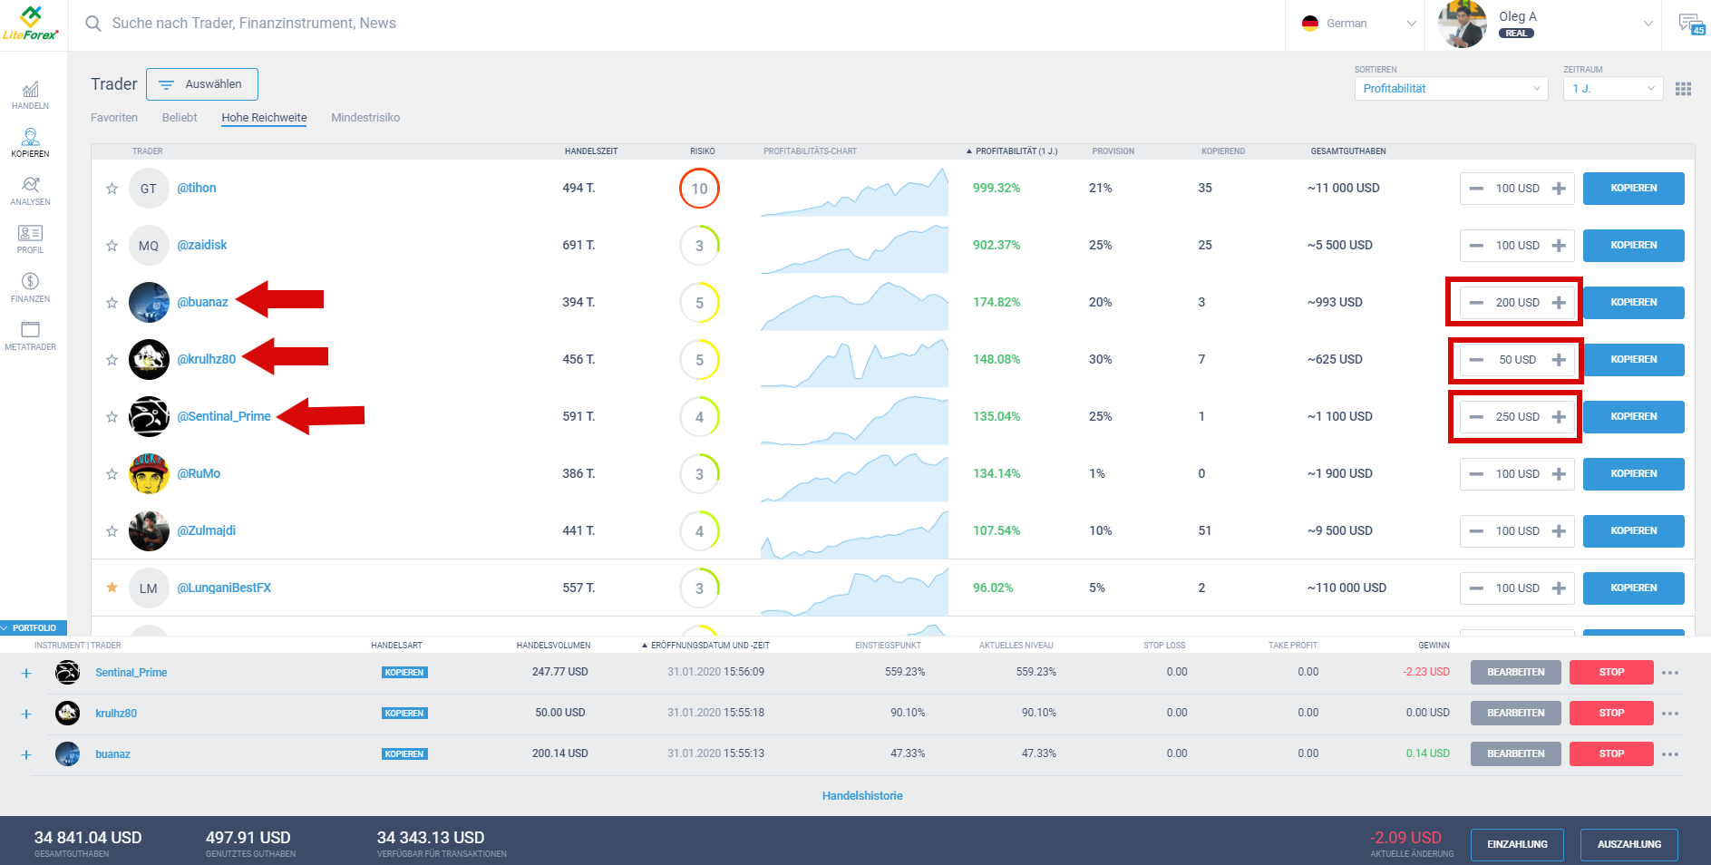Open the Beliebt tab
This screenshot has height=865, width=1711.
tap(180, 117)
